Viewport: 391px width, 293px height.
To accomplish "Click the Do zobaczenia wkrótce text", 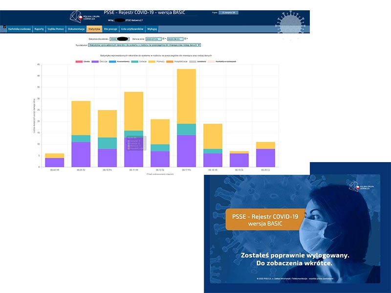I will coord(295,263).
